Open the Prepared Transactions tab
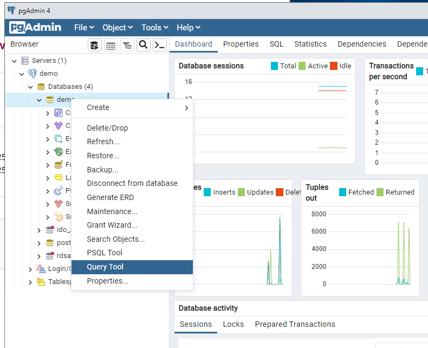428x348 pixels. [295, 324]
